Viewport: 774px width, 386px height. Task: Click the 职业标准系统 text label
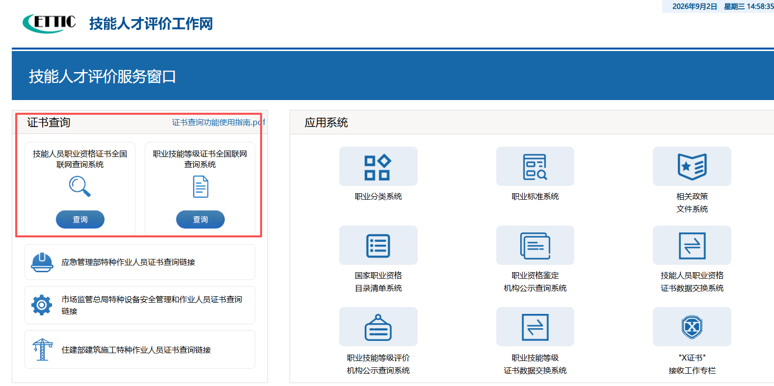coord(535,196)
